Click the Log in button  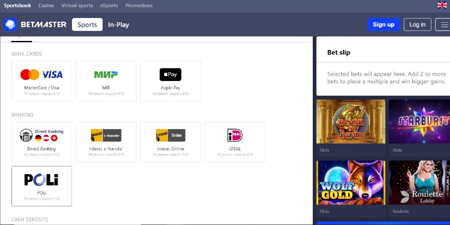click(x=417, y=25)
